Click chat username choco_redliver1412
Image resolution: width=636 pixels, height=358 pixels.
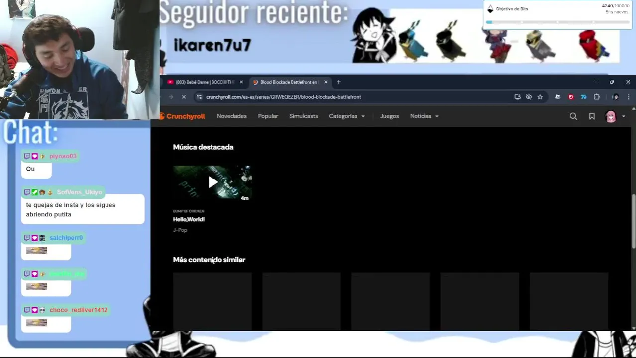(78, 310)
